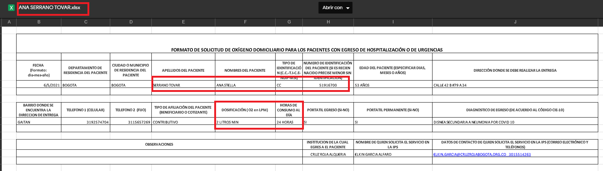This screenshot has height=171, width=603.
Task: Click the DOSIFICACIÓN (O2 en LPM) header
Action: [245, 110]
